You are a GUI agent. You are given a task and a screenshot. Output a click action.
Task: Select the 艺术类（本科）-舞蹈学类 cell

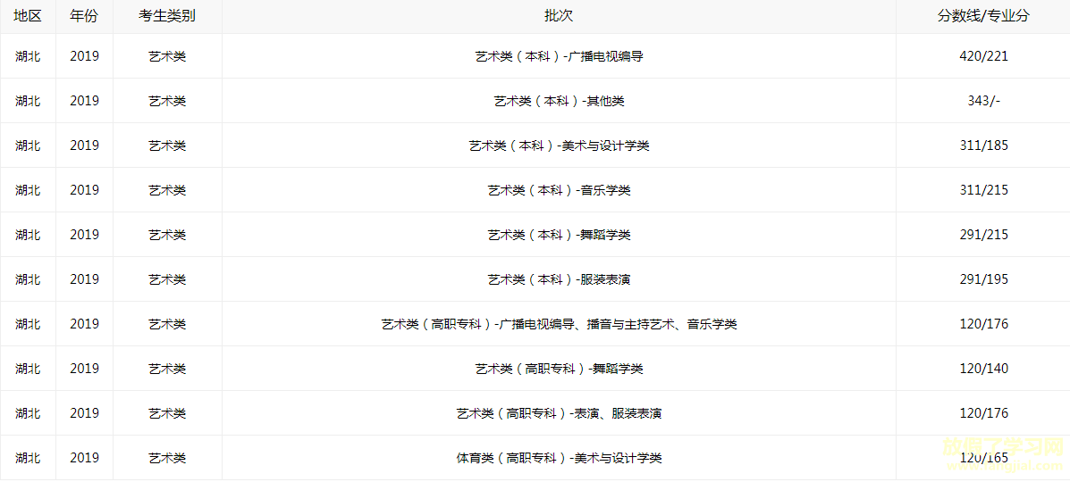559,235
